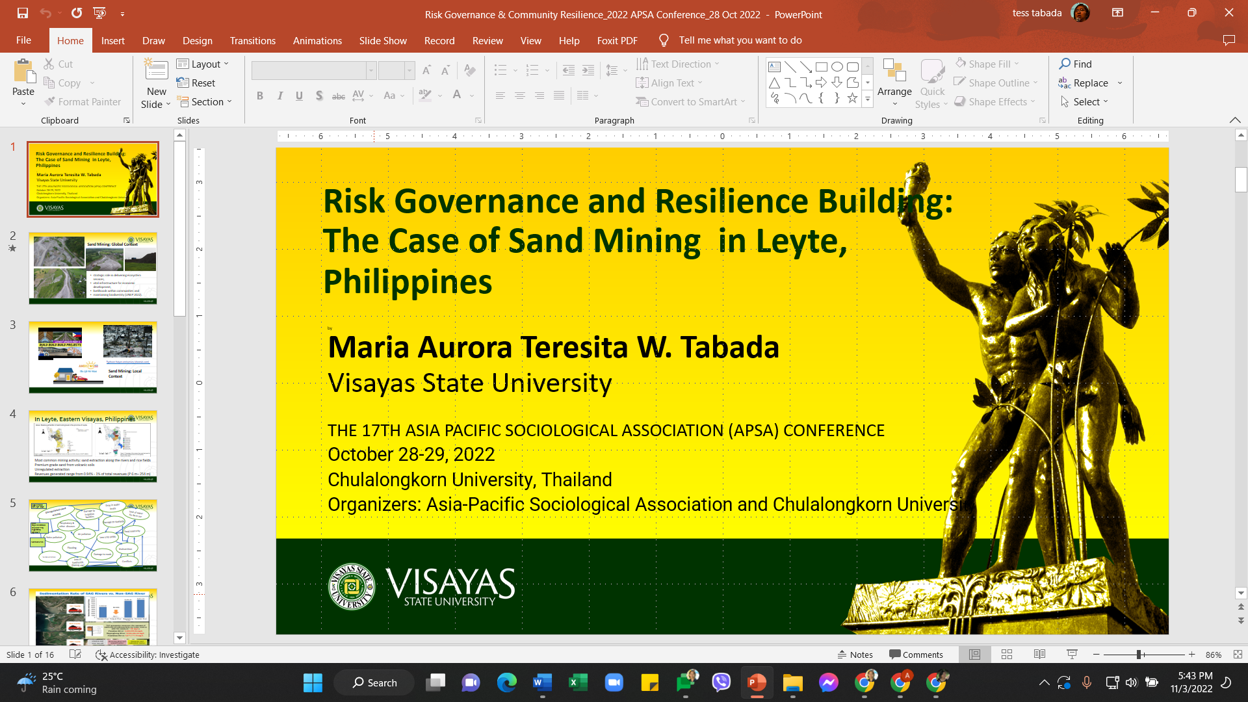Toggle the Notes pane
The image size is (1248, 702).
click(855, 655)
